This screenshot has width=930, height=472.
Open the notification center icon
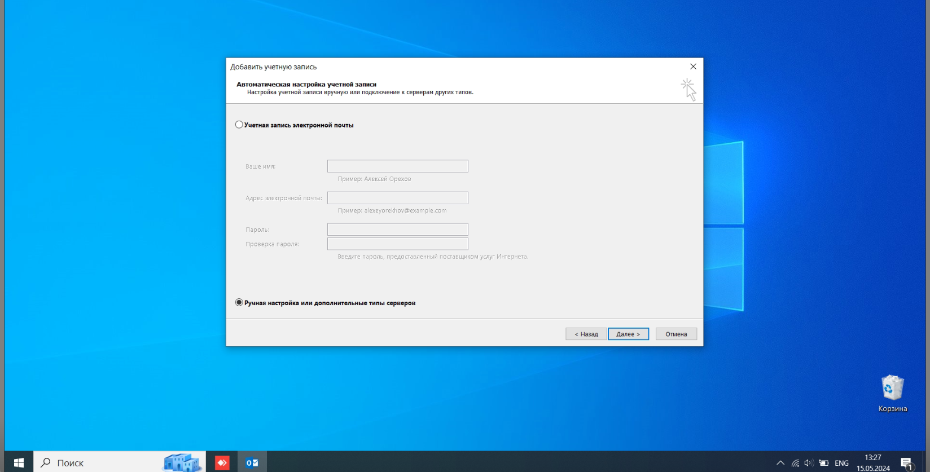(906, 463)
